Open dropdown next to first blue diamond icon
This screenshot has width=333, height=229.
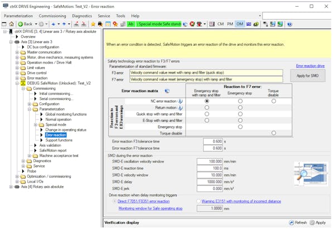coord(59,24)
